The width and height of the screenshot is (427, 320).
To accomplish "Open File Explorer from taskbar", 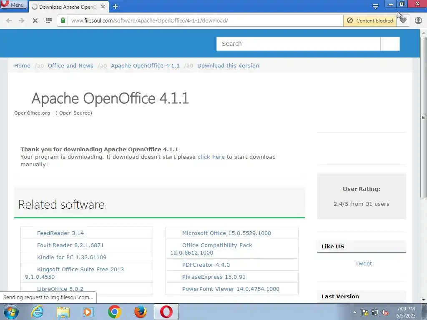I will click(x=63, y=312).
